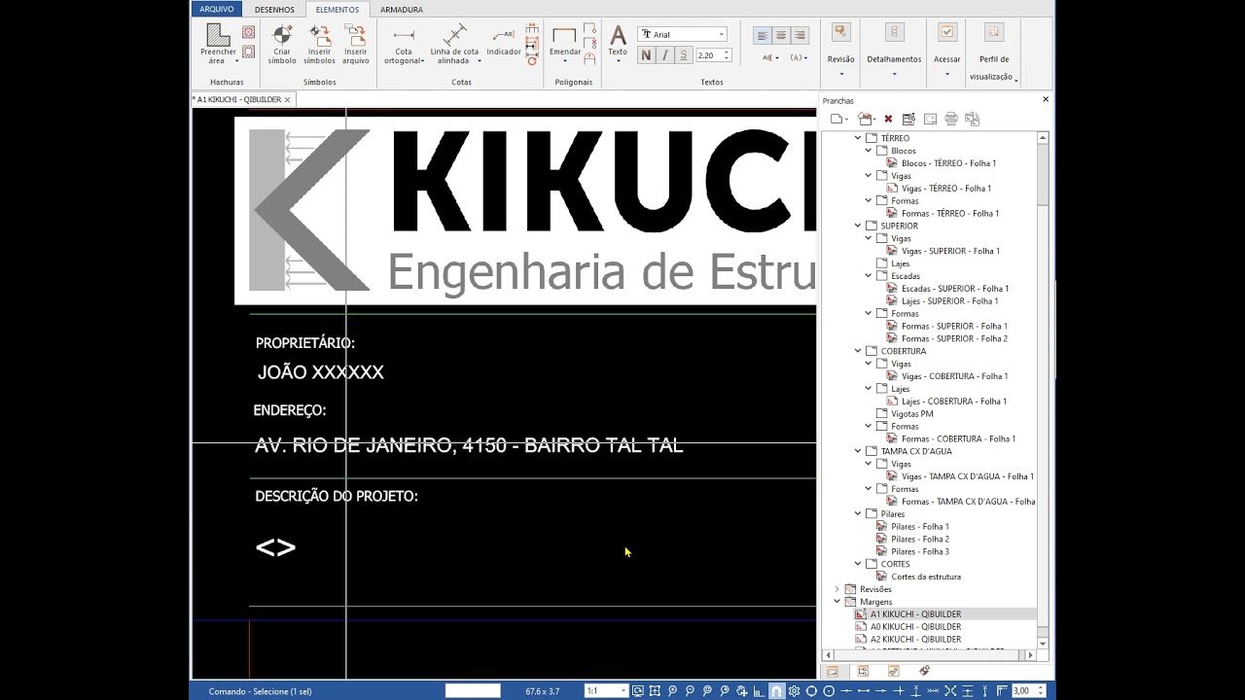Open the ARQUIVO menu tab
The image size is (1245, 700).
point(216,9)
